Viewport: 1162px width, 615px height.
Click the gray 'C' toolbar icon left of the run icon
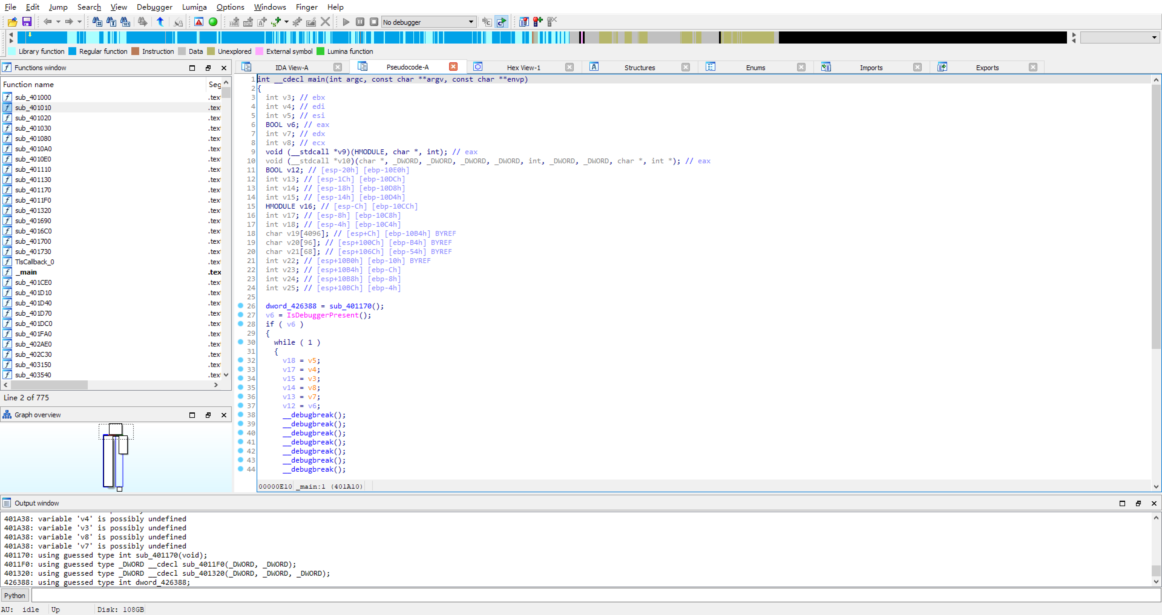coord(487,22)
